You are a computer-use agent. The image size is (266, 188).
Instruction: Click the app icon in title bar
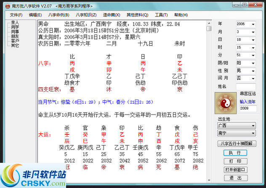[x=8, y=6]
